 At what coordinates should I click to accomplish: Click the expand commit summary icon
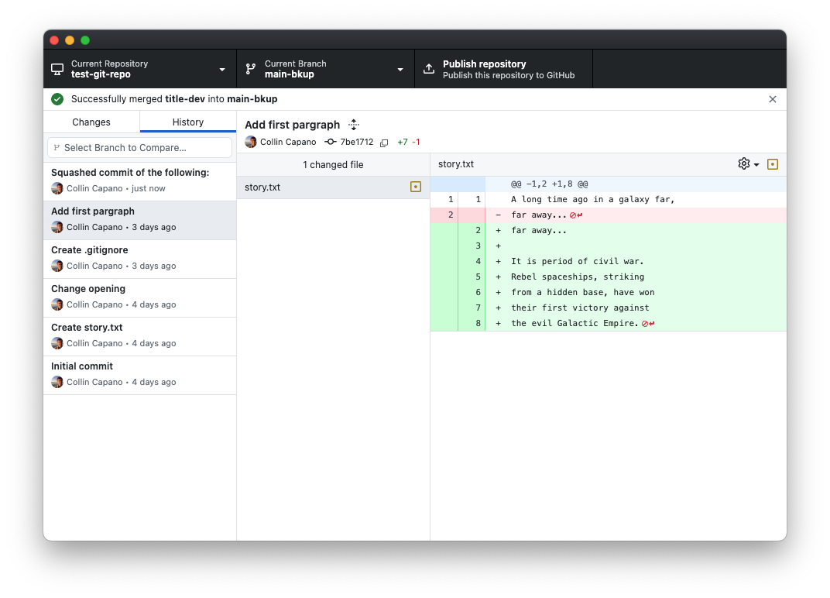tap(354, 125)
